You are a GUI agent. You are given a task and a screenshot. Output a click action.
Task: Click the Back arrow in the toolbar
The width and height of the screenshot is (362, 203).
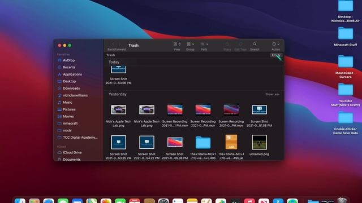point(113,44)
